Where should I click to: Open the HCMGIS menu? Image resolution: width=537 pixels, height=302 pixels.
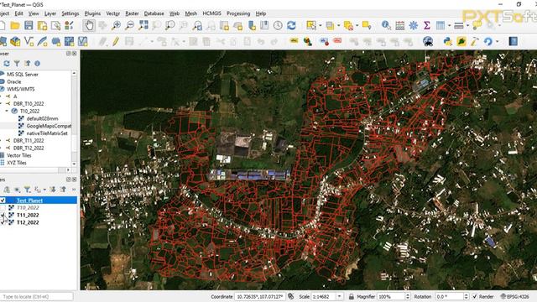pos(211,13)
